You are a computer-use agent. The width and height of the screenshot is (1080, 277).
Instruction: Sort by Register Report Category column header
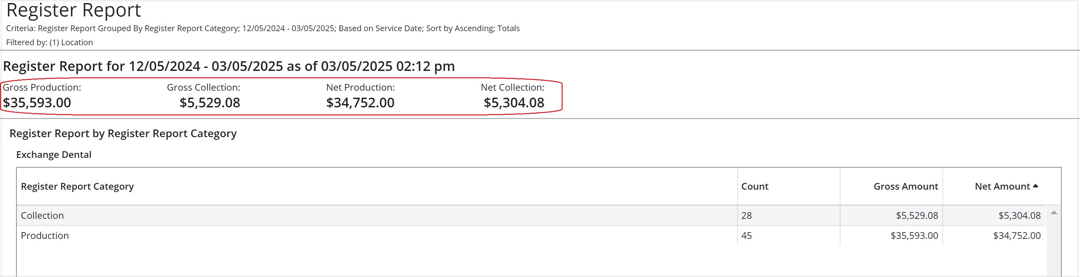pyautogui.click(x=77, y=187)
